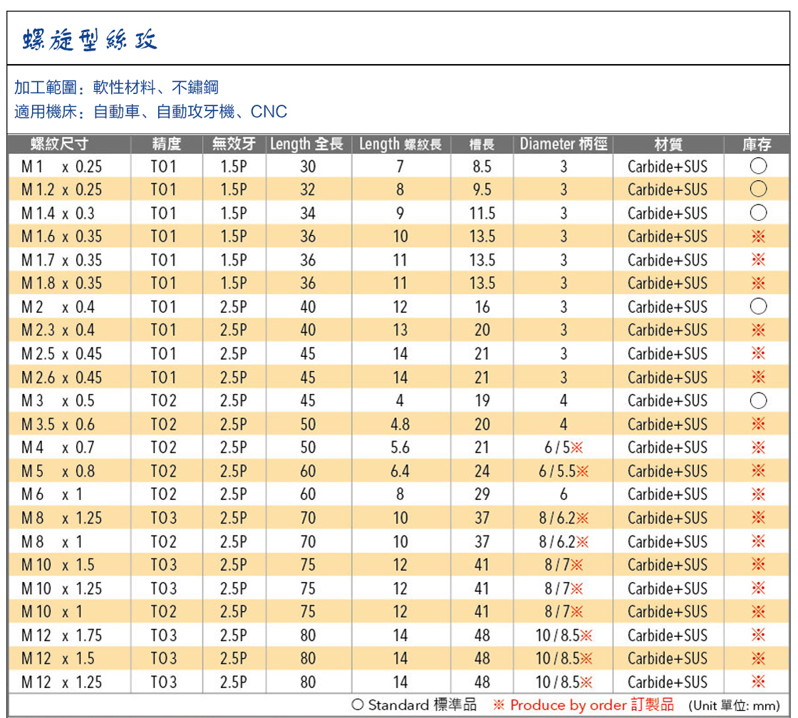Viewport: 798px width, 718px height.
Task: Click the '精度' column header
Action: tap(167, 144)
